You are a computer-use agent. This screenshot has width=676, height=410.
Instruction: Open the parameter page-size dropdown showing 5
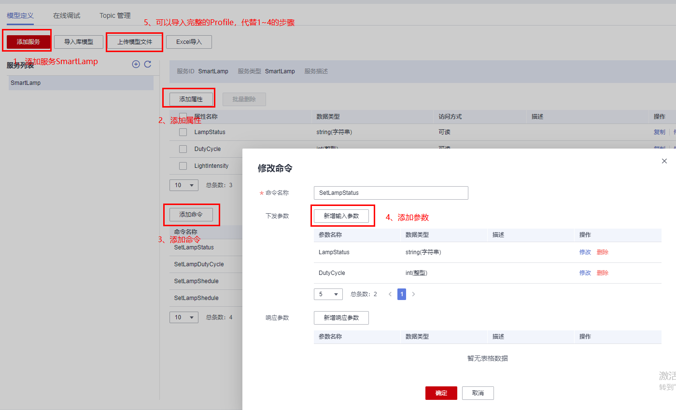pyautogui.click(x=328, y=294)
